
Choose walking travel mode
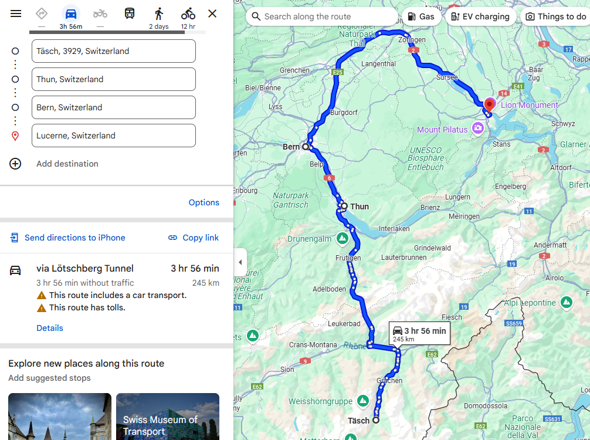159,14
